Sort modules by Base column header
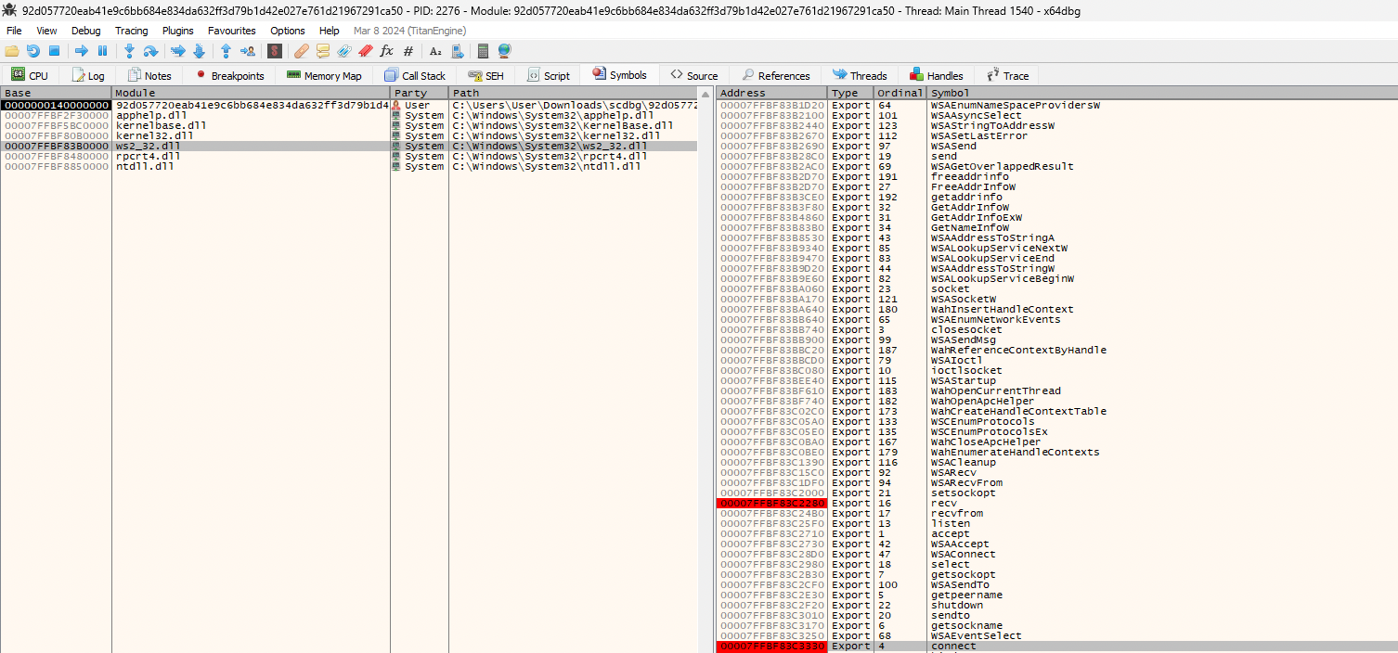1398x653 pixels. [56, 93]
